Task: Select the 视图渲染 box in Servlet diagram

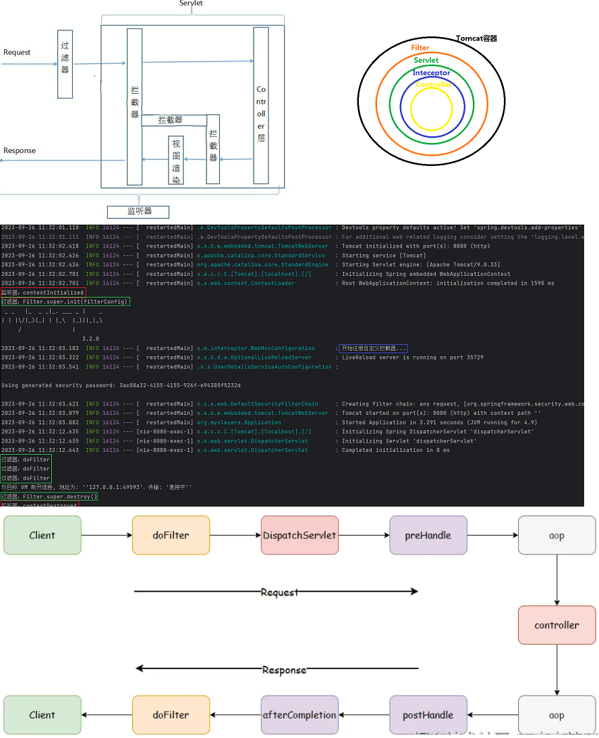Action: pyautogui.click(x=176, y=160)
